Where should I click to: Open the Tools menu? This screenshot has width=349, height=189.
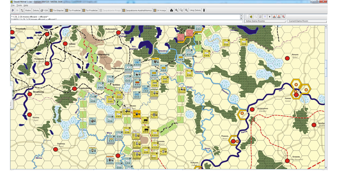pos(19,5)
